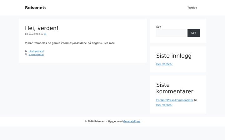The image size is (225, 140).
Task: Focus the Søk search input field
Action: (171, 33)
